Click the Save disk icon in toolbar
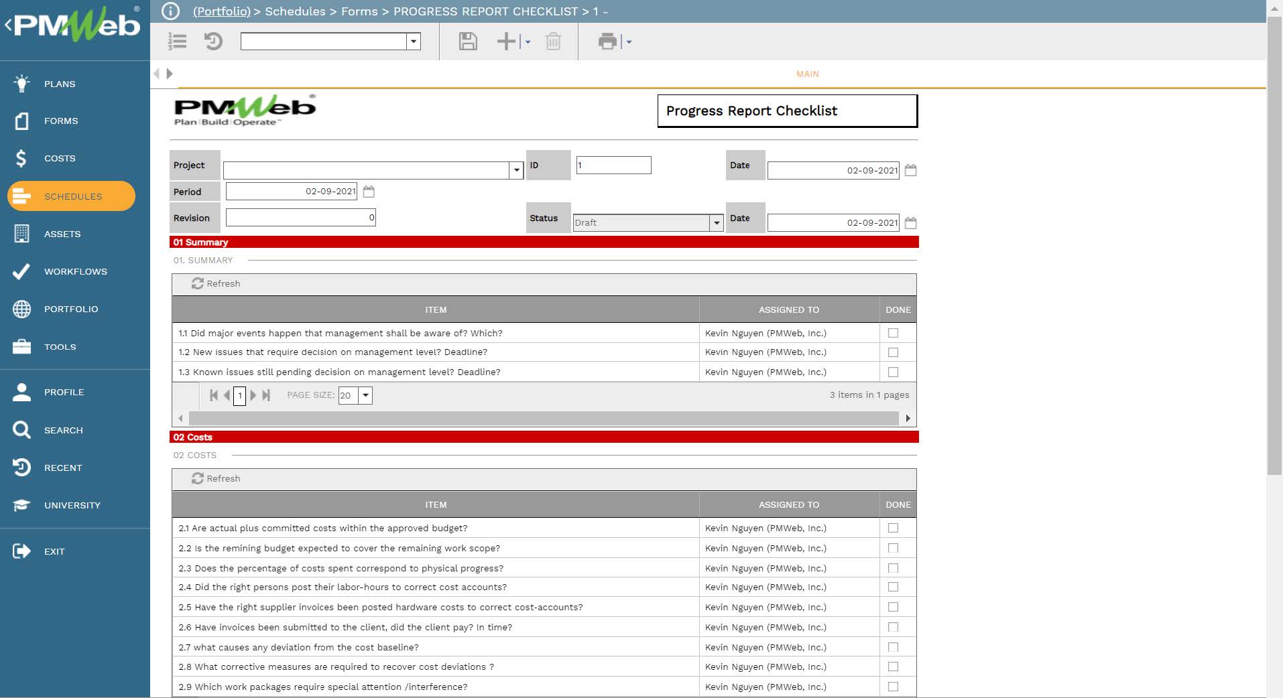 click(467, 42)
